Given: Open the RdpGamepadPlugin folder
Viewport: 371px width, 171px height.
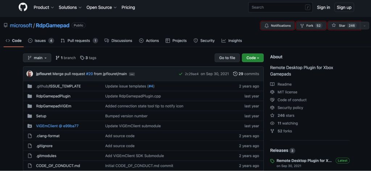Looking at the screenshot, I should [x=53, y=96].
